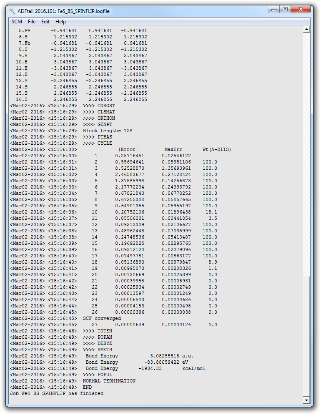Click the scrollbar up arrow
The width and height of the screenshot is (321, 415).
[x=306, y=29]
